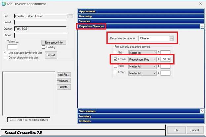This screenshot has width=206, height=137.
Task: Open pet selector ellipsis button
Action: (70, 16)
